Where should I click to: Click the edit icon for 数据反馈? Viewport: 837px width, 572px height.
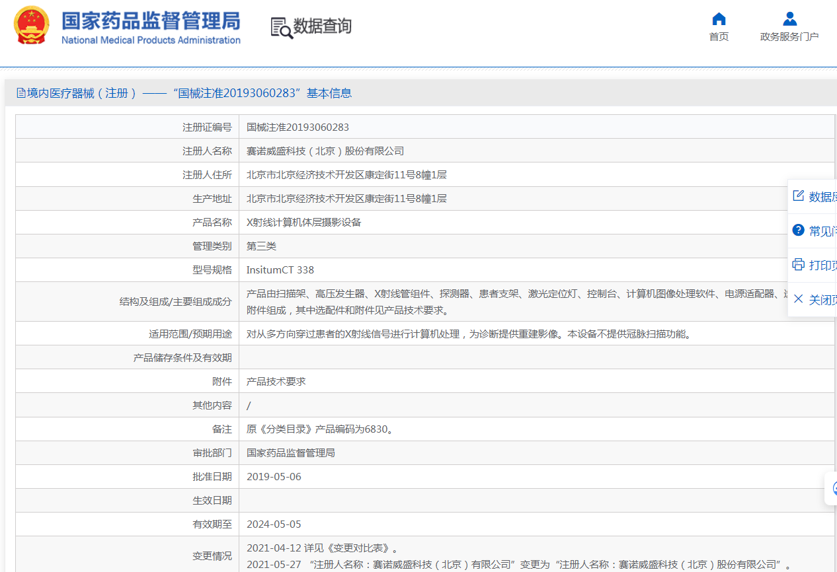pyautogui.click(x=799, y=196)
